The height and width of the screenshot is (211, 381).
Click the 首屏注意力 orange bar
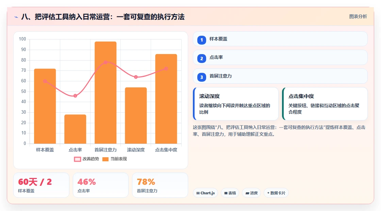coord(105,93)
